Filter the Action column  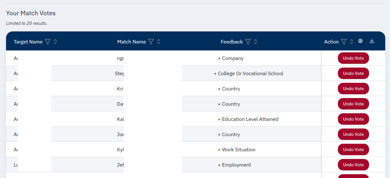[344, 42]
